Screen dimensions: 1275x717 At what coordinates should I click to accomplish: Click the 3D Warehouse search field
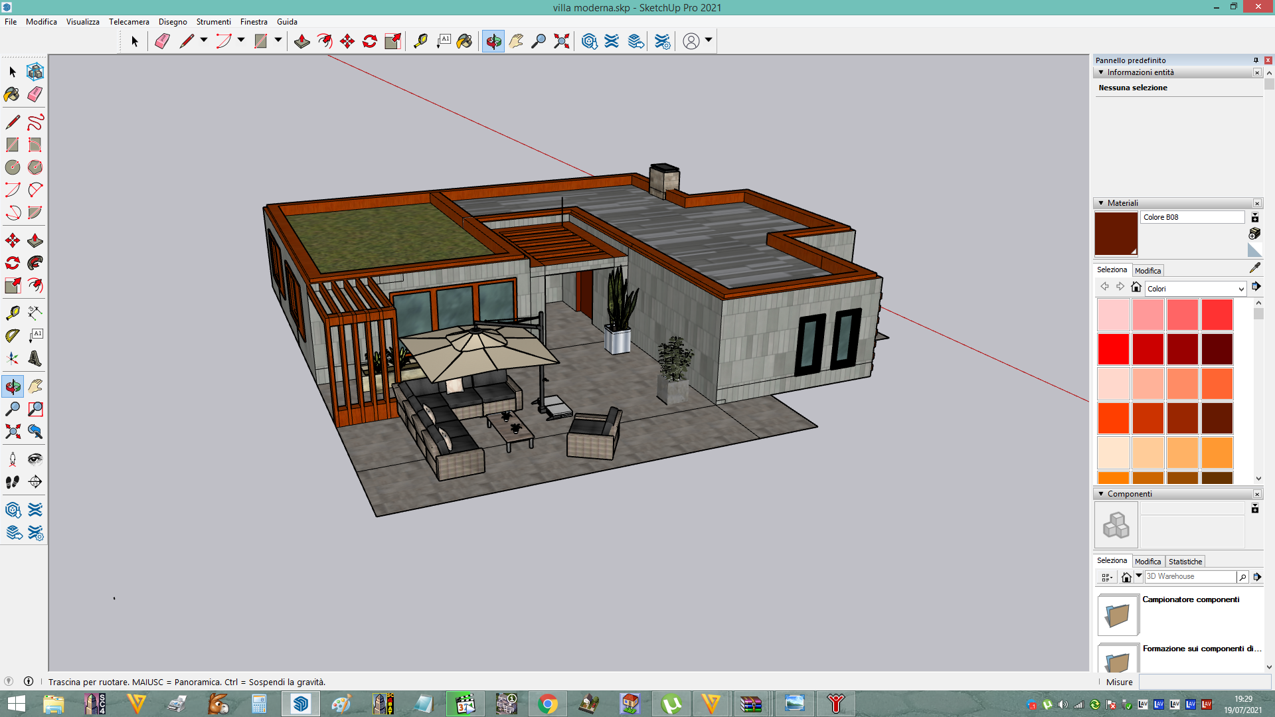point(1190,577)
